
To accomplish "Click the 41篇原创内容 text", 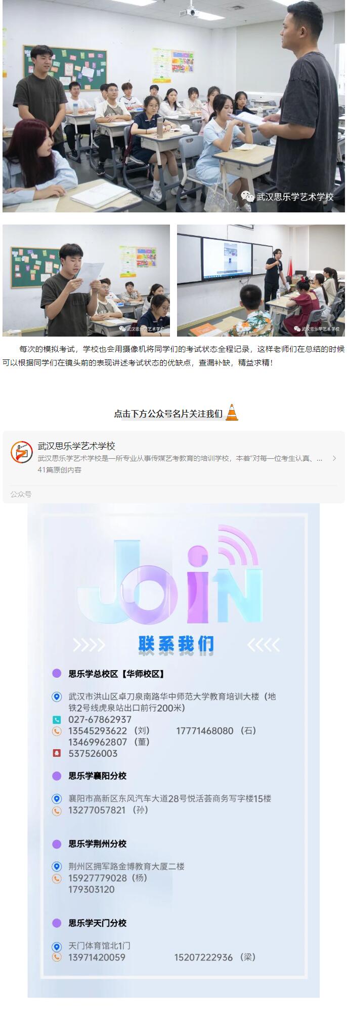I will point(60,470).
